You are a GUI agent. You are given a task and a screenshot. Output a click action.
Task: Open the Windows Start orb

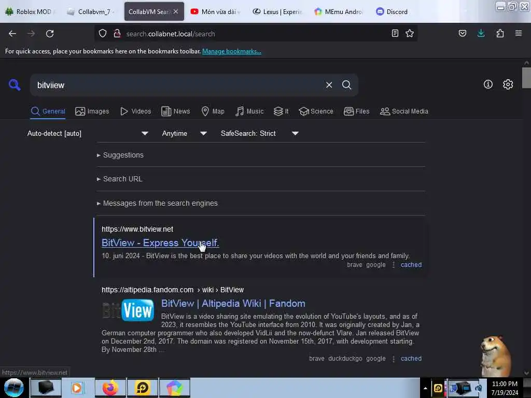[14, 388]
